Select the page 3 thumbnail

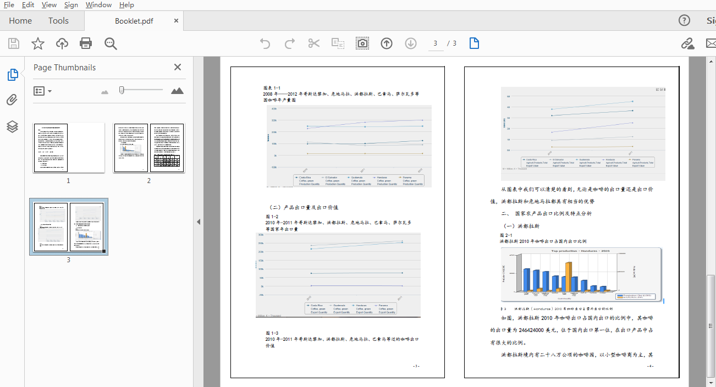pyautogui.click(x=69, y=227)
